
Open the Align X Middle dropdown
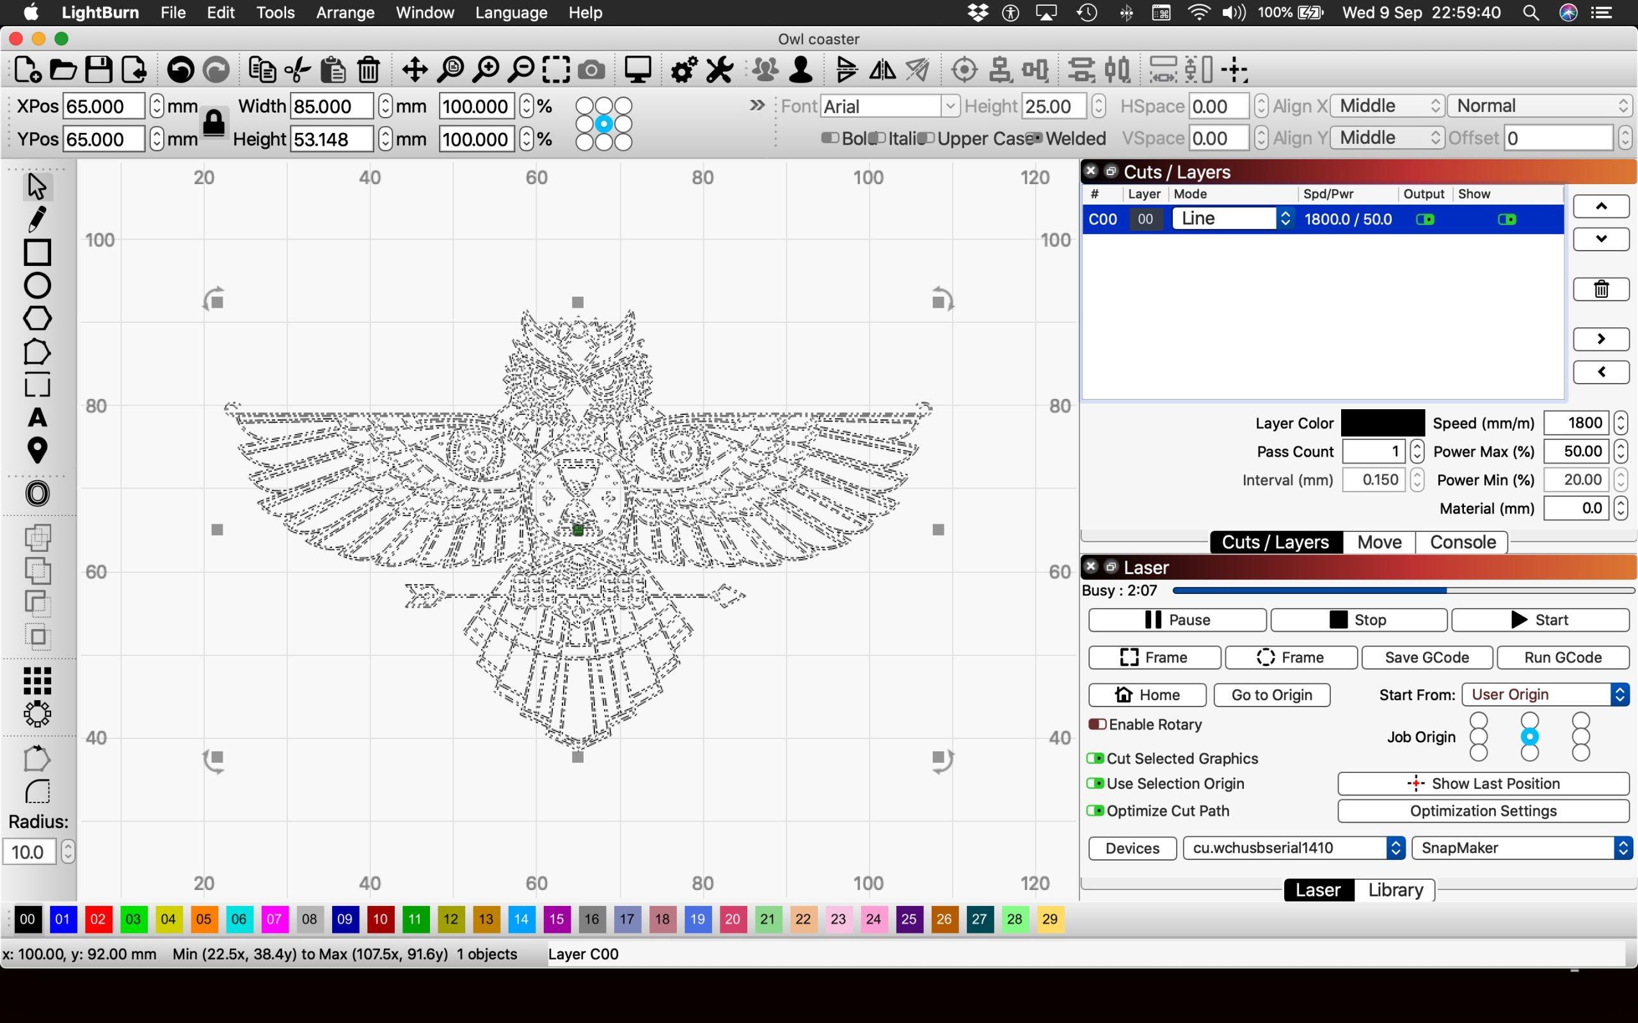coord(1386,106)
